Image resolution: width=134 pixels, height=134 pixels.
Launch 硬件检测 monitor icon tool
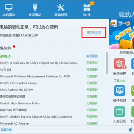[x=119, y=93]
